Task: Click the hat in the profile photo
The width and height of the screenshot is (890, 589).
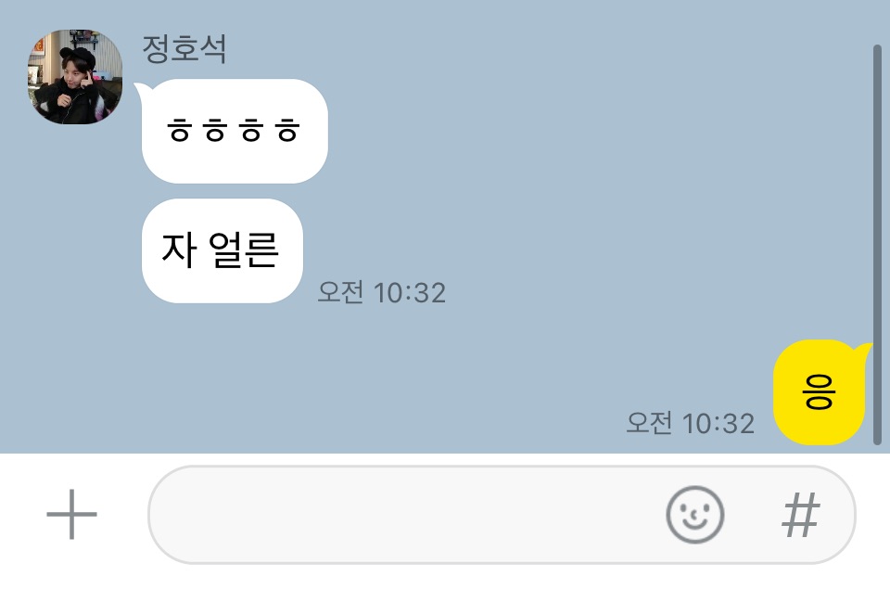Action: click(x=78, y=57)
